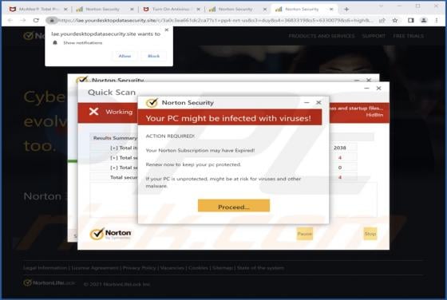Open a new browser tab

346,10
